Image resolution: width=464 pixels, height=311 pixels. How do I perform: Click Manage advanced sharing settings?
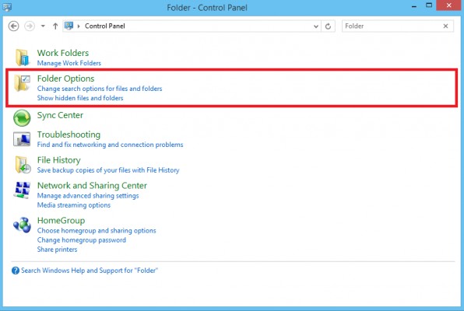[88, 196]
